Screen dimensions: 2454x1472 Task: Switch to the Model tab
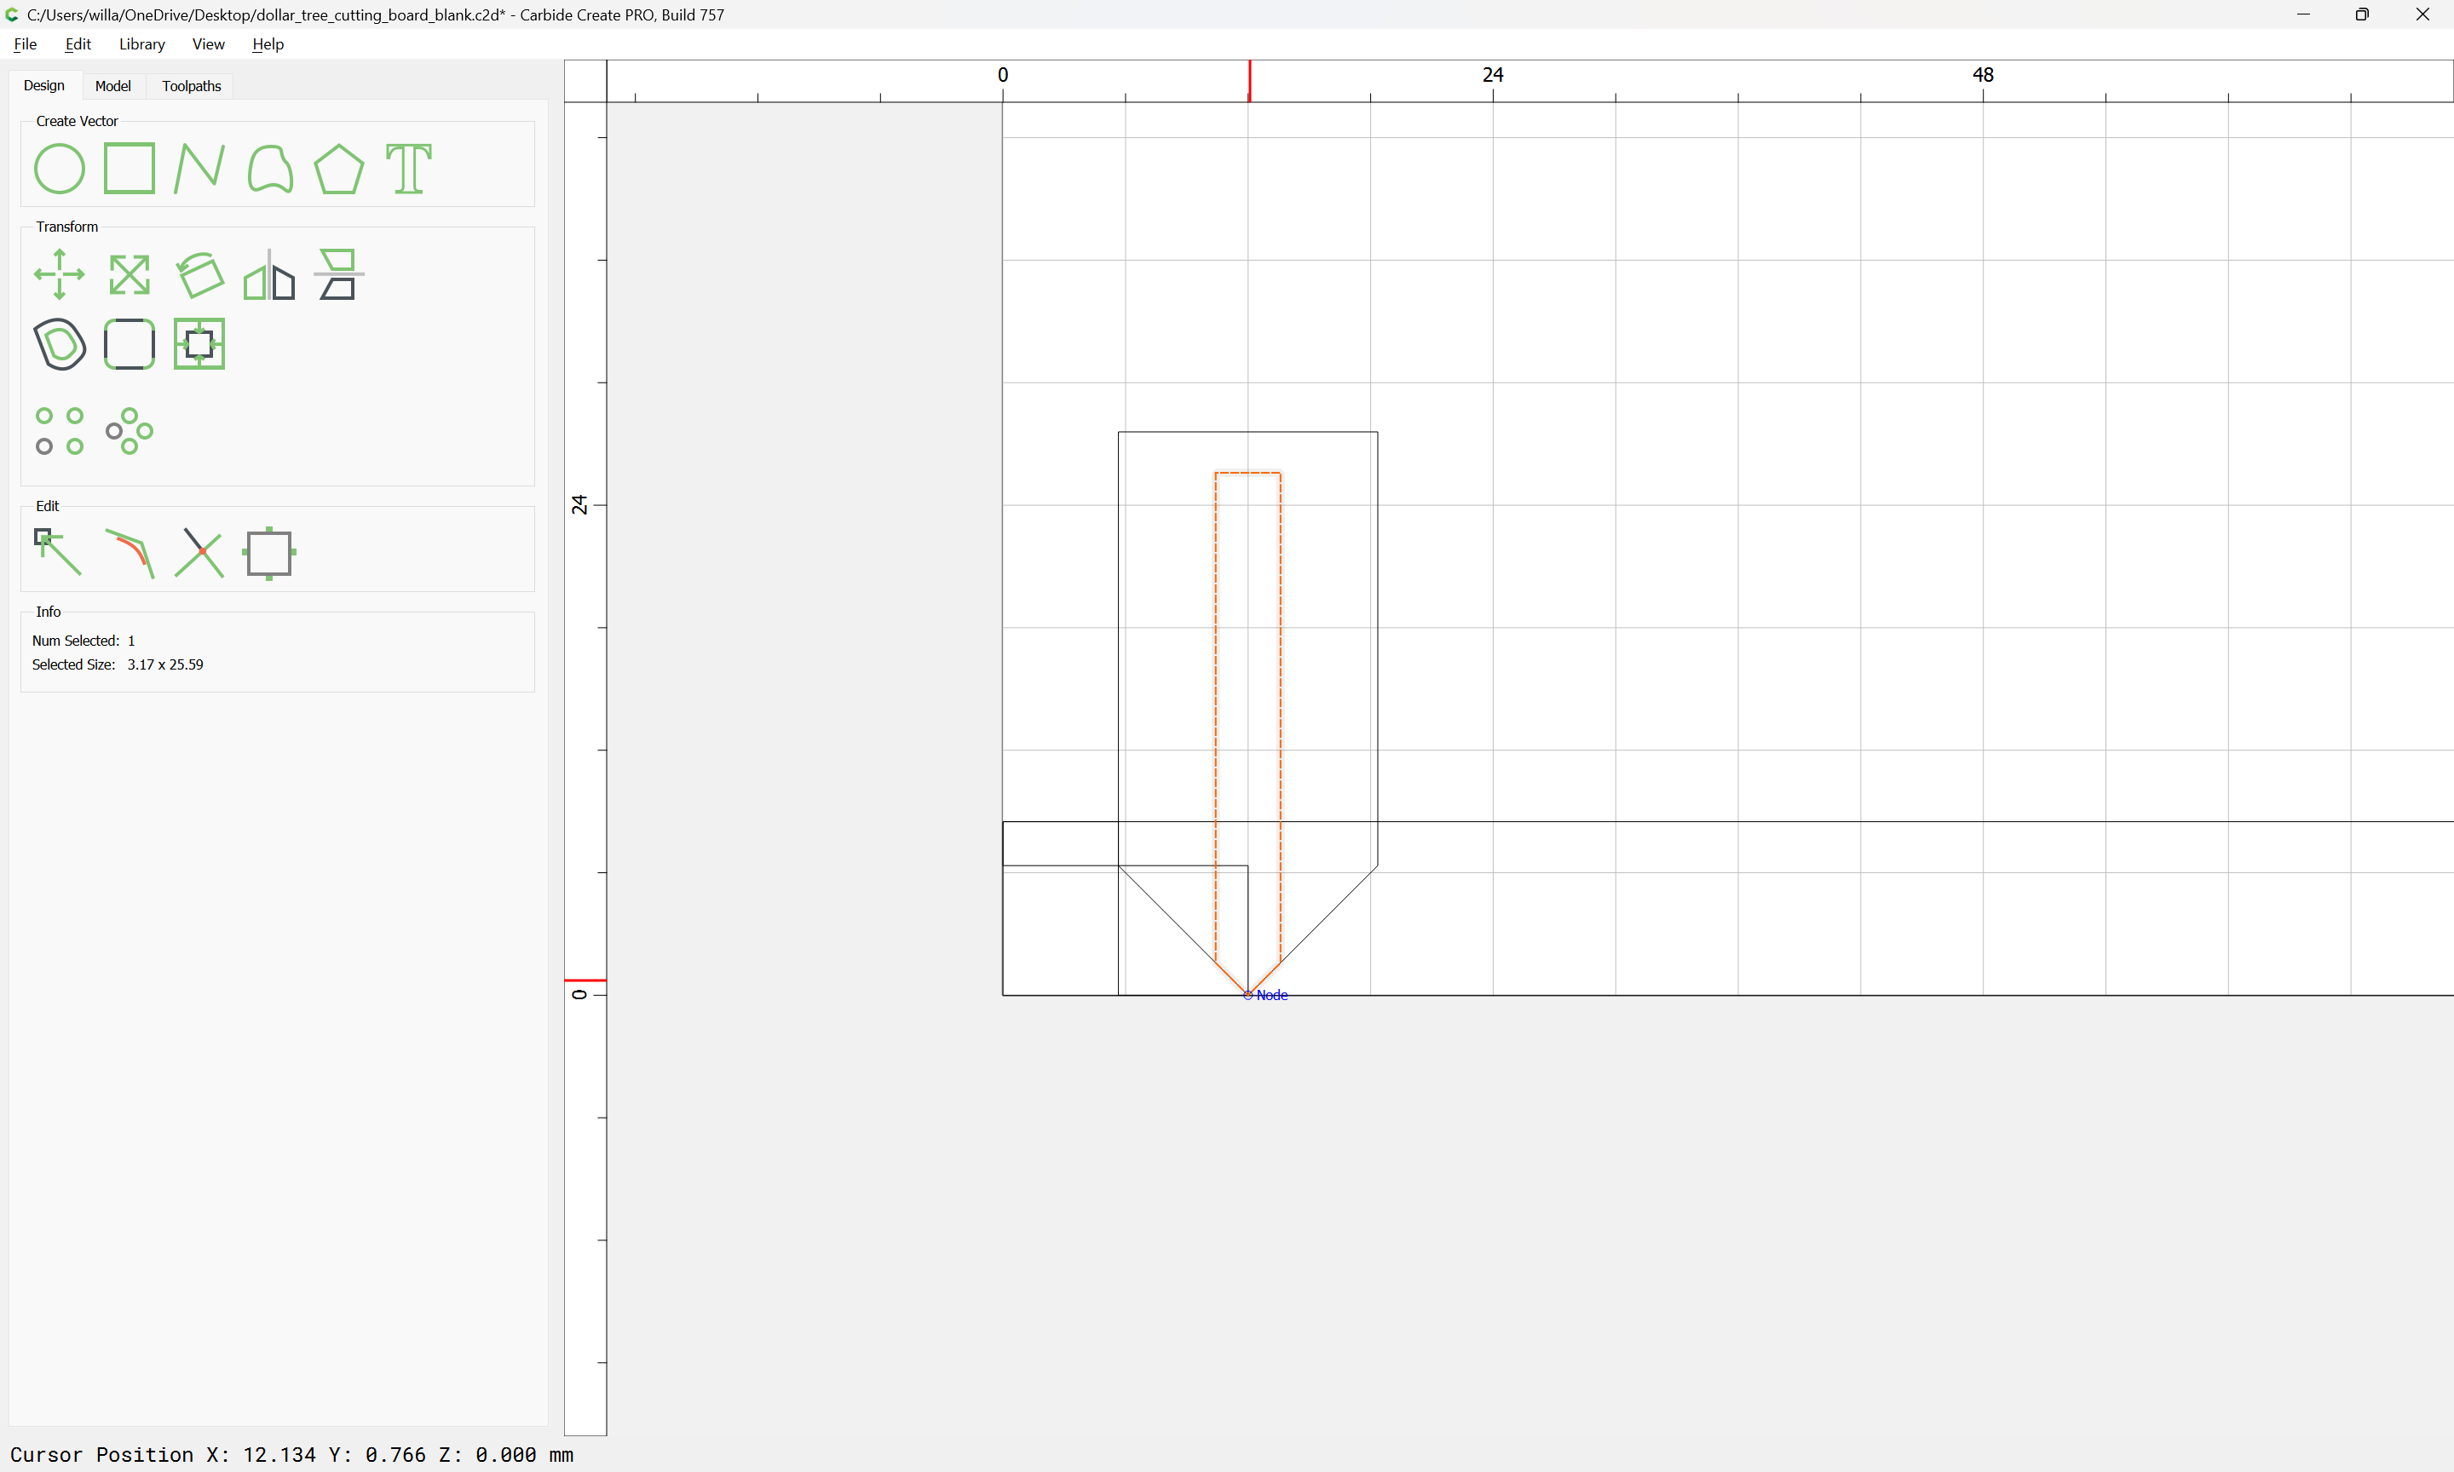[x=113, y=86]
